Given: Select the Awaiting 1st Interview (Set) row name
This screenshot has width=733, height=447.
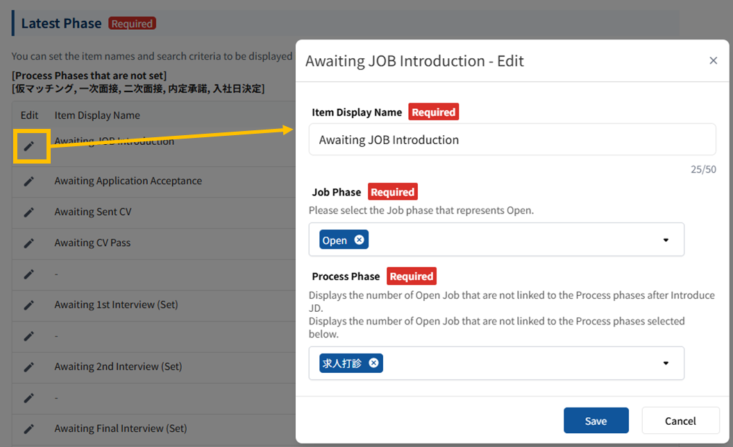Looking at the screenshot, I should coord(116,305).
